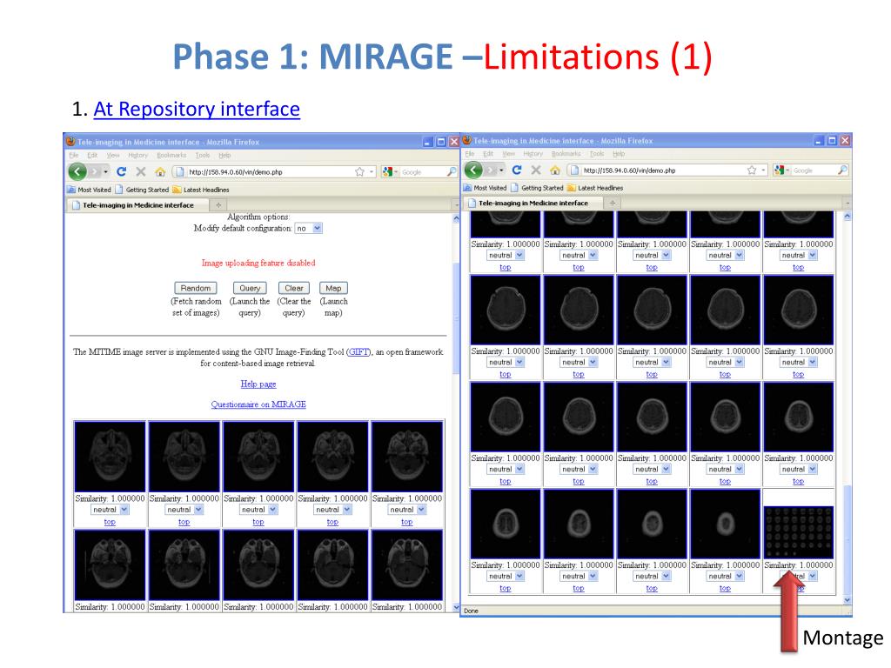891x668 pixels.
Task: Click search magnifier in right Firefox window
Action: [x=842, y=170]
